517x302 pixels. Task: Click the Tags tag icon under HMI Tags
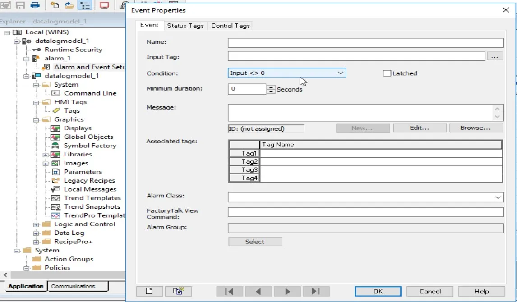56,110
